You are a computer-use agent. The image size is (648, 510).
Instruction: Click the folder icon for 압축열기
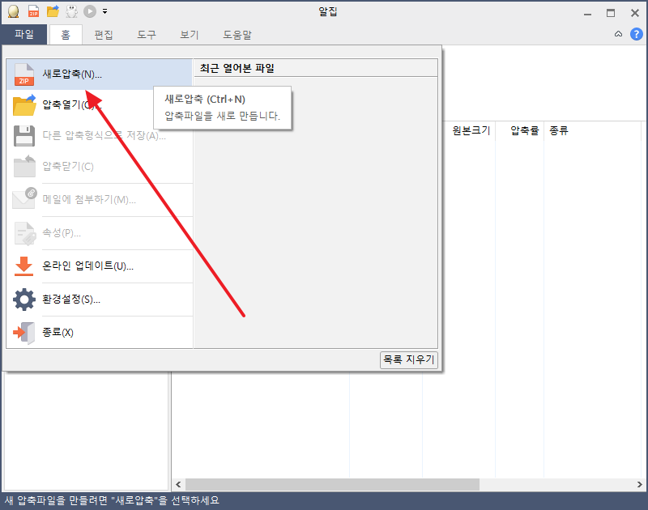coord(24,105)
